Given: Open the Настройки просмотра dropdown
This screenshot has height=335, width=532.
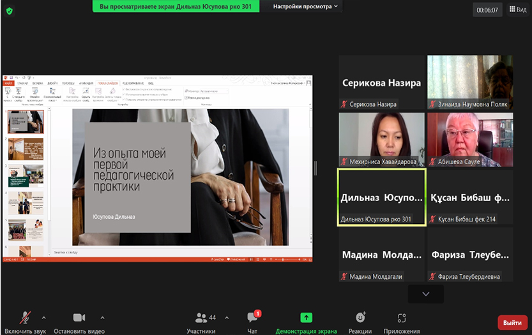Looking at the screenshot, I should click(307, 6).
